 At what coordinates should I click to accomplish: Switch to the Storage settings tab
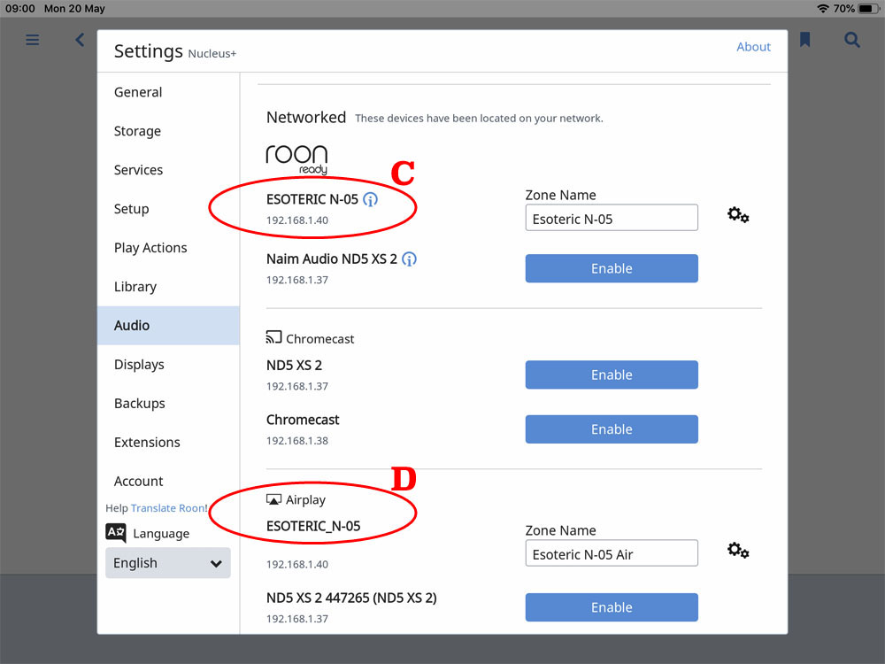[x=137, y=131]
